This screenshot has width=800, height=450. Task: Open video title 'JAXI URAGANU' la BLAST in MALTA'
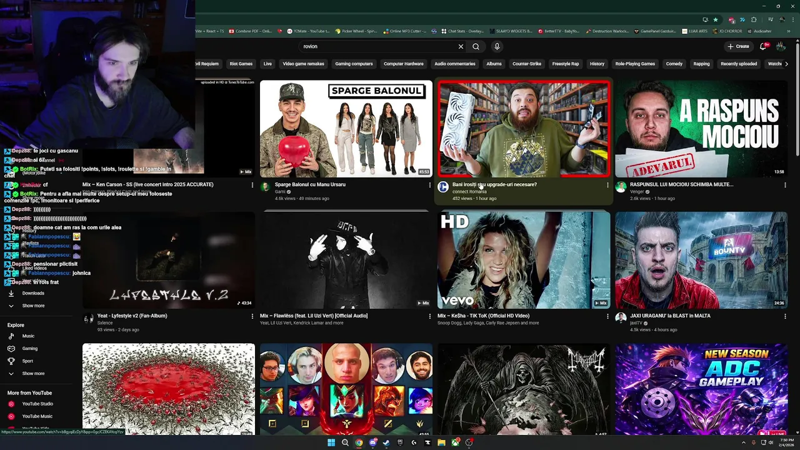[670, 316]
